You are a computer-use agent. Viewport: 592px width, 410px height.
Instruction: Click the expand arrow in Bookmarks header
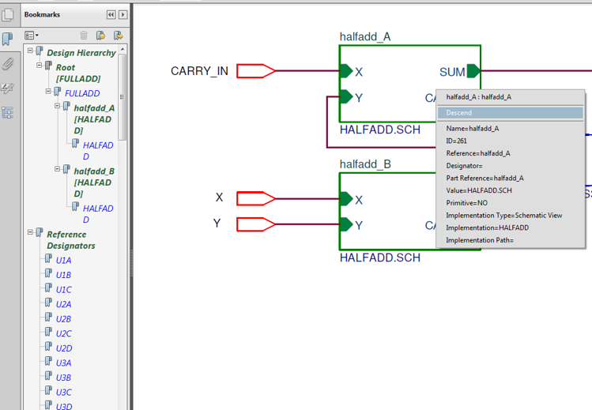pyautogui.click(x=123, y=15)
